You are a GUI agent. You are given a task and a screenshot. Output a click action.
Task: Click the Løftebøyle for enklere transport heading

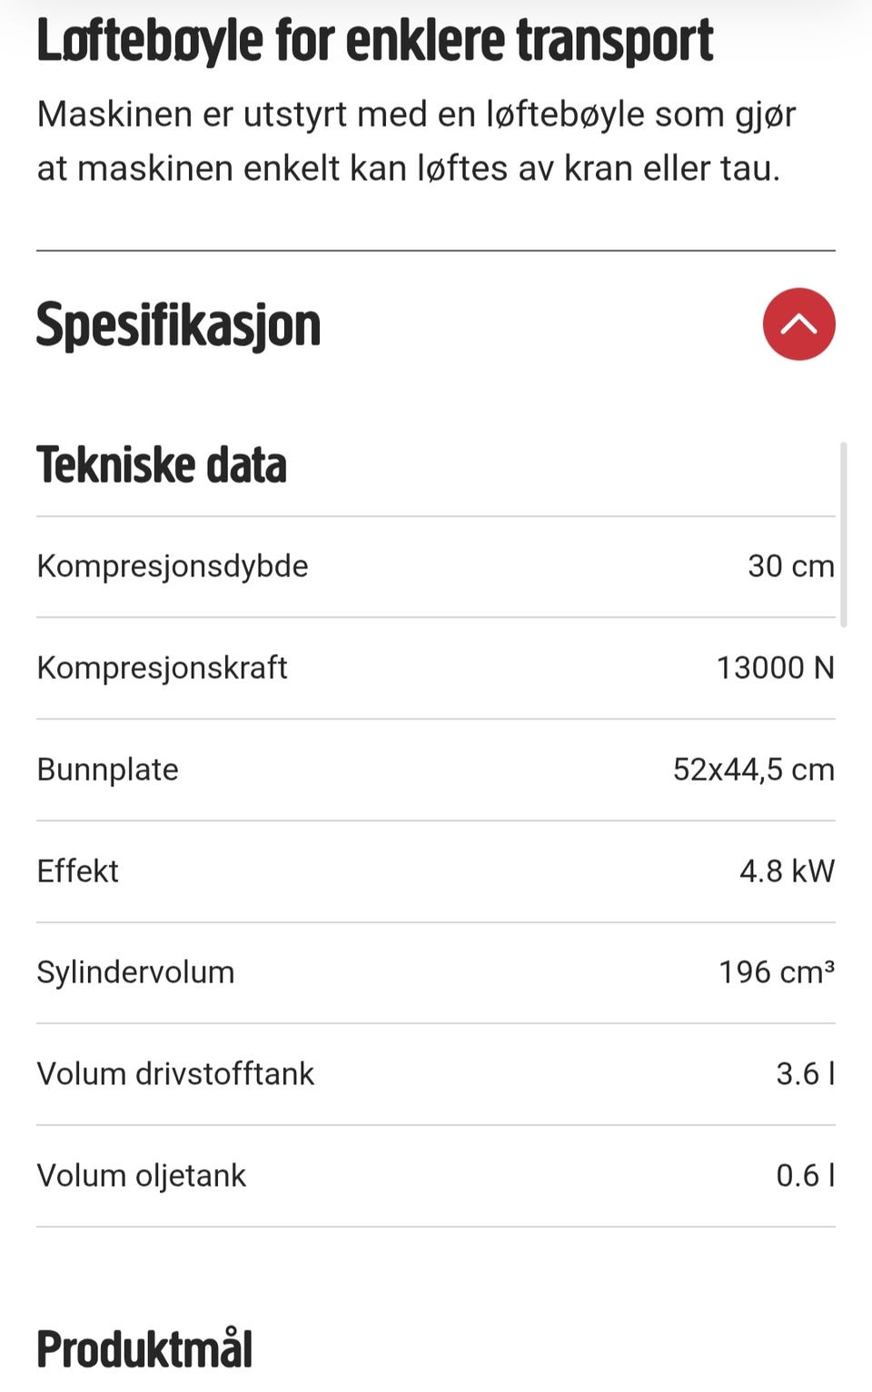tap(374, 41)
